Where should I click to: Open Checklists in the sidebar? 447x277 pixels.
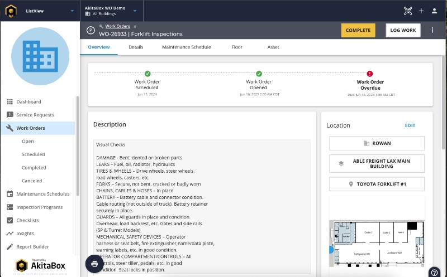click(x=38, y=220)
